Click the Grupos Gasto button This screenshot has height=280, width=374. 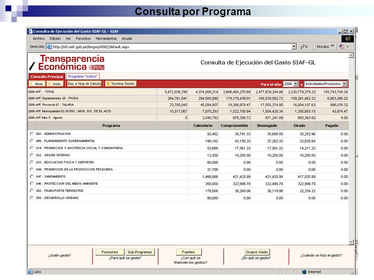point(257,252)
